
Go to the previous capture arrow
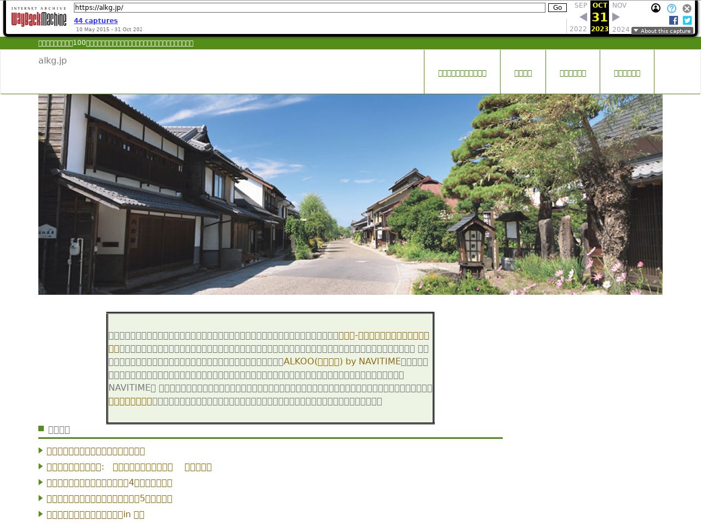pyautogui.click(x=583, y=17)
